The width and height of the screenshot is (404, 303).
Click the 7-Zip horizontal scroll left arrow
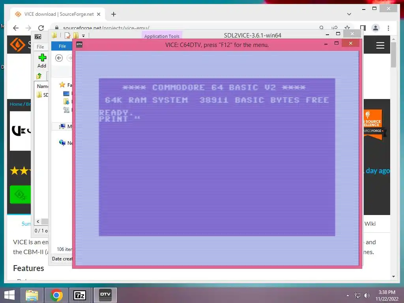(38, 222)
